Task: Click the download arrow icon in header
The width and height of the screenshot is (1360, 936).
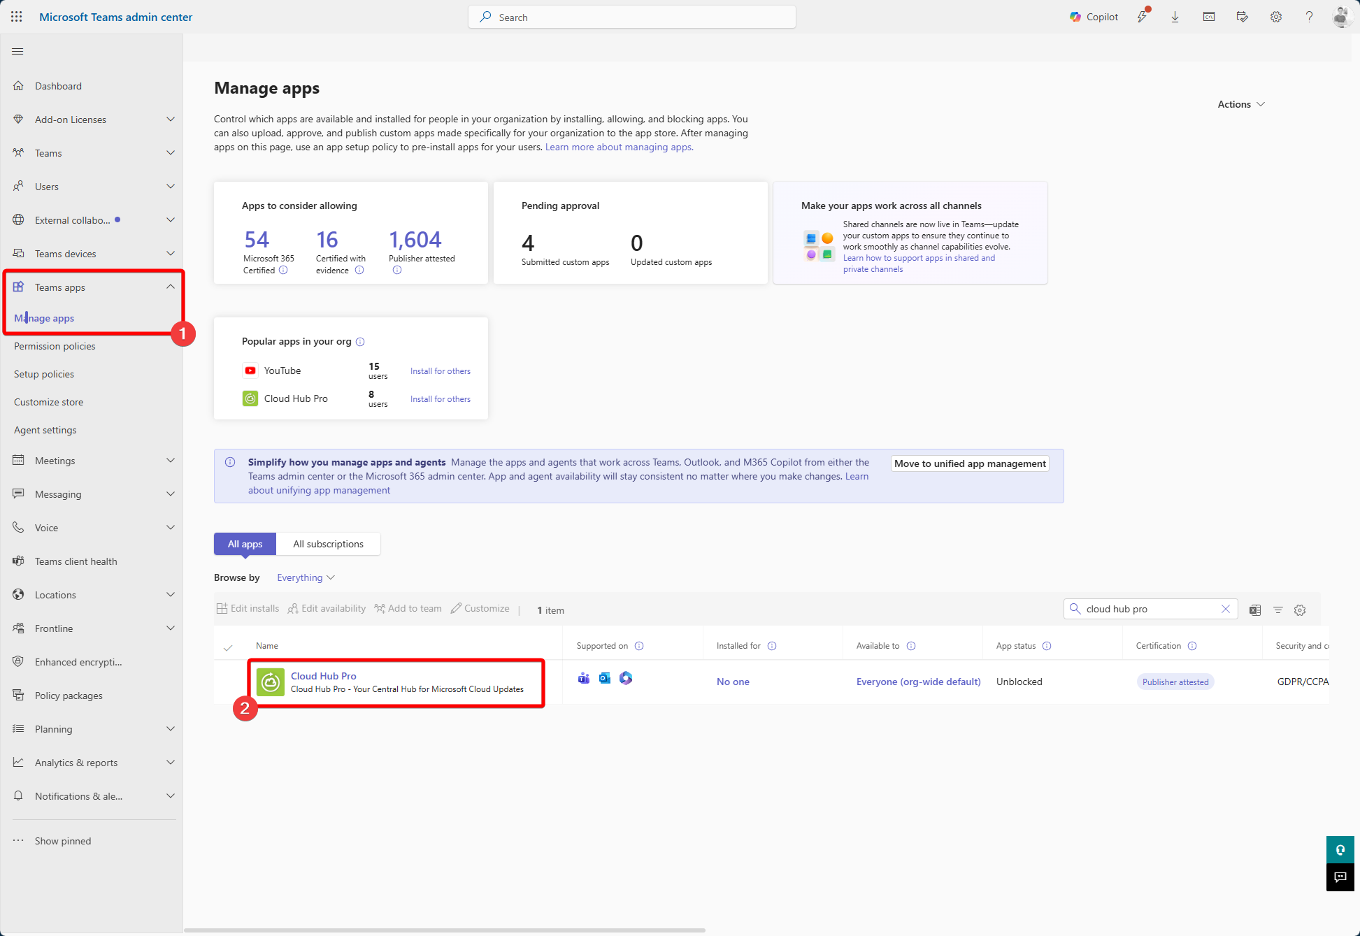Action: 1175,17
